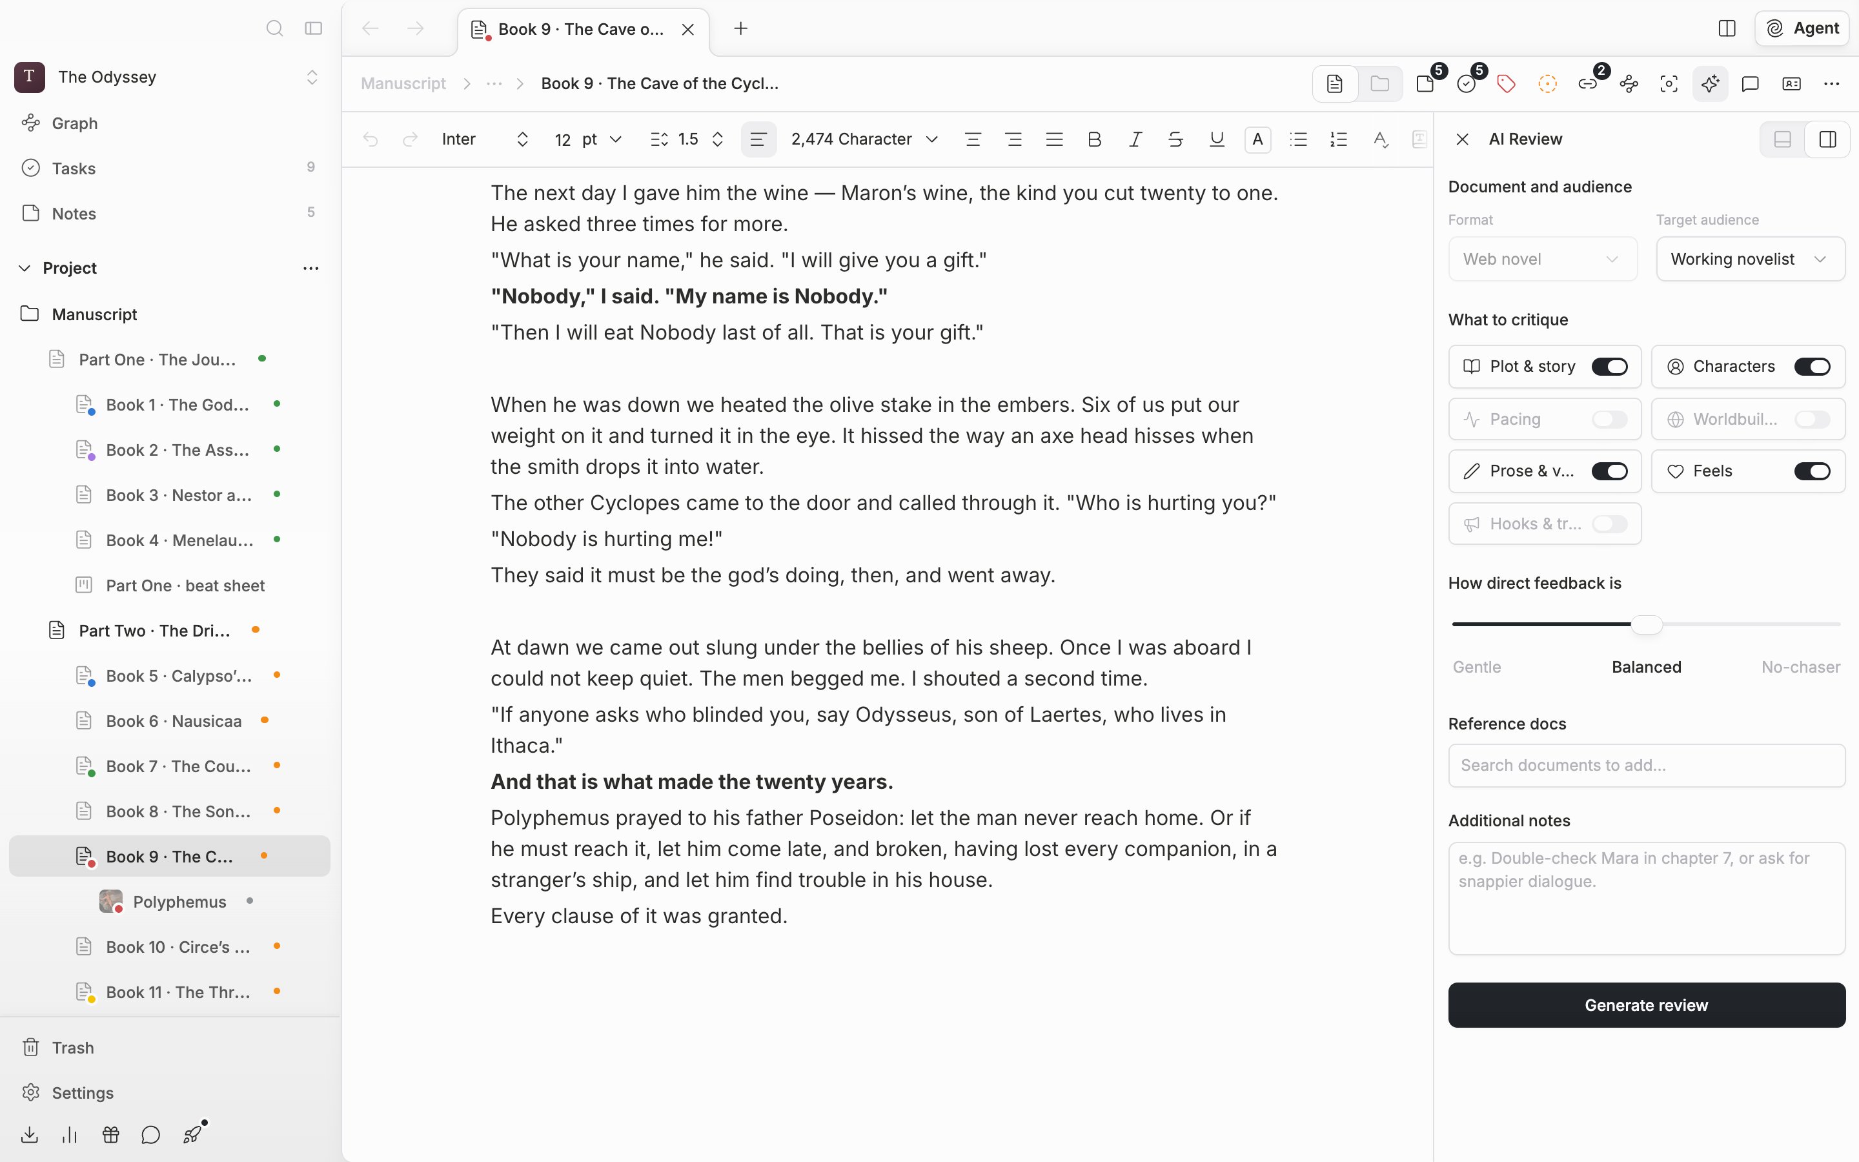Disable the Plot & story critique toggle

point(1609,367)
